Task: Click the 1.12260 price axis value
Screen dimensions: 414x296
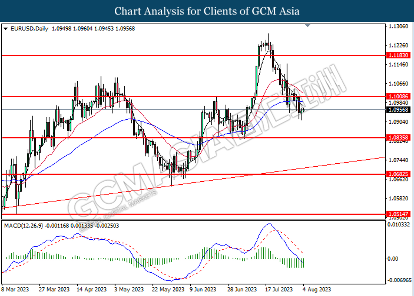Action: pos(398,45)
